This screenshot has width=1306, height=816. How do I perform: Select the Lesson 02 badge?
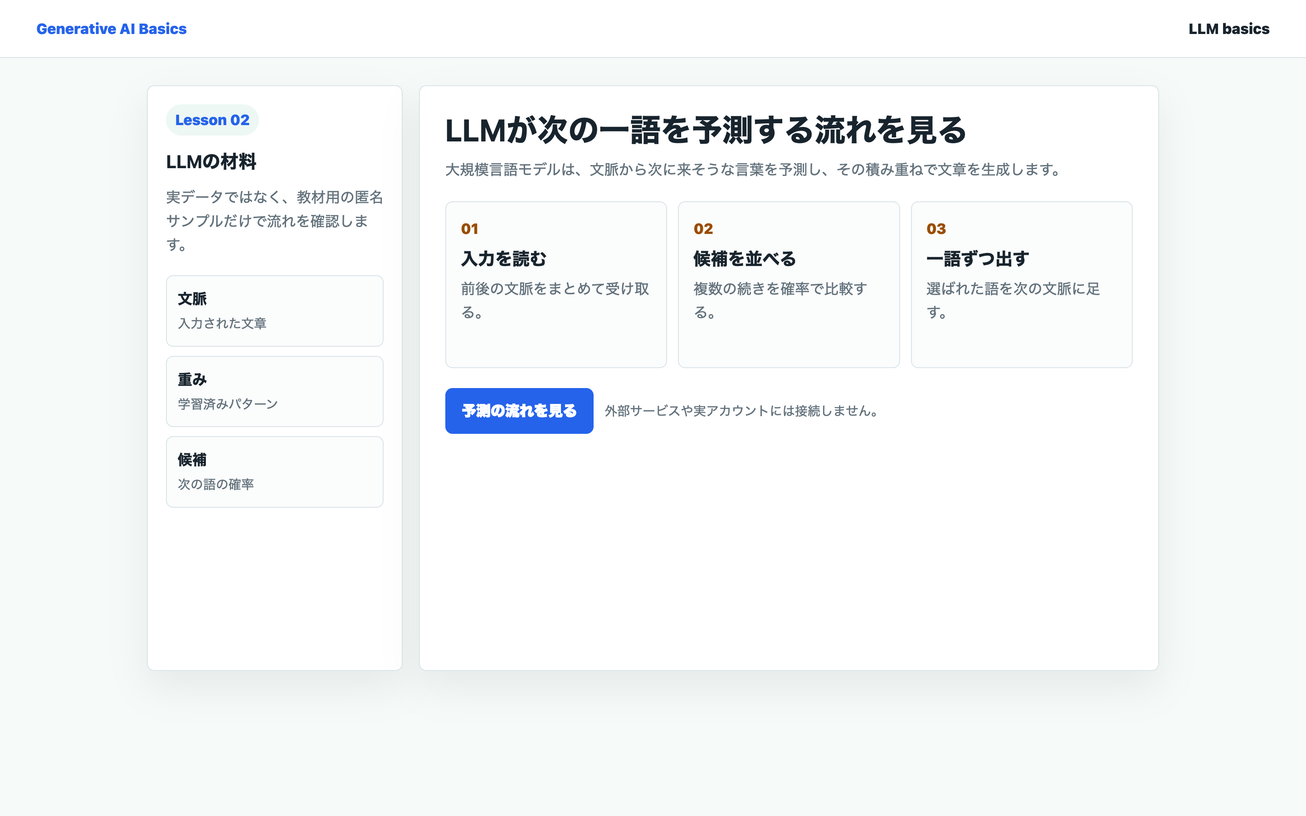click(212, 120)
